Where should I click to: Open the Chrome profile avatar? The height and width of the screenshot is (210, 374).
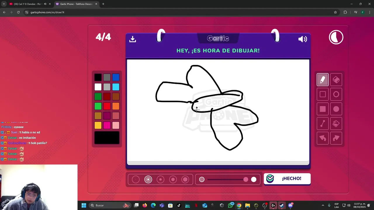[363, 12]
